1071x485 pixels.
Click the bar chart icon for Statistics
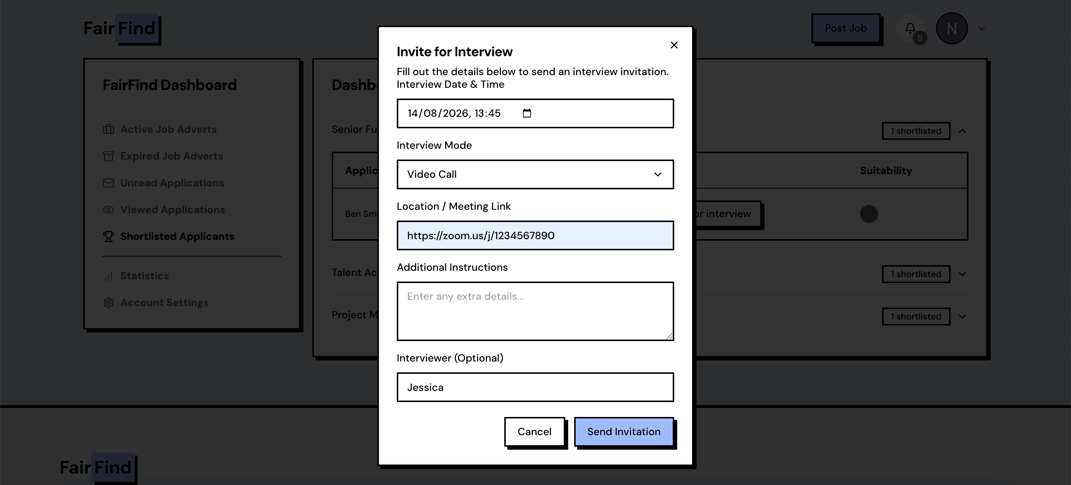pyautogui.click(x=109, y=276)
